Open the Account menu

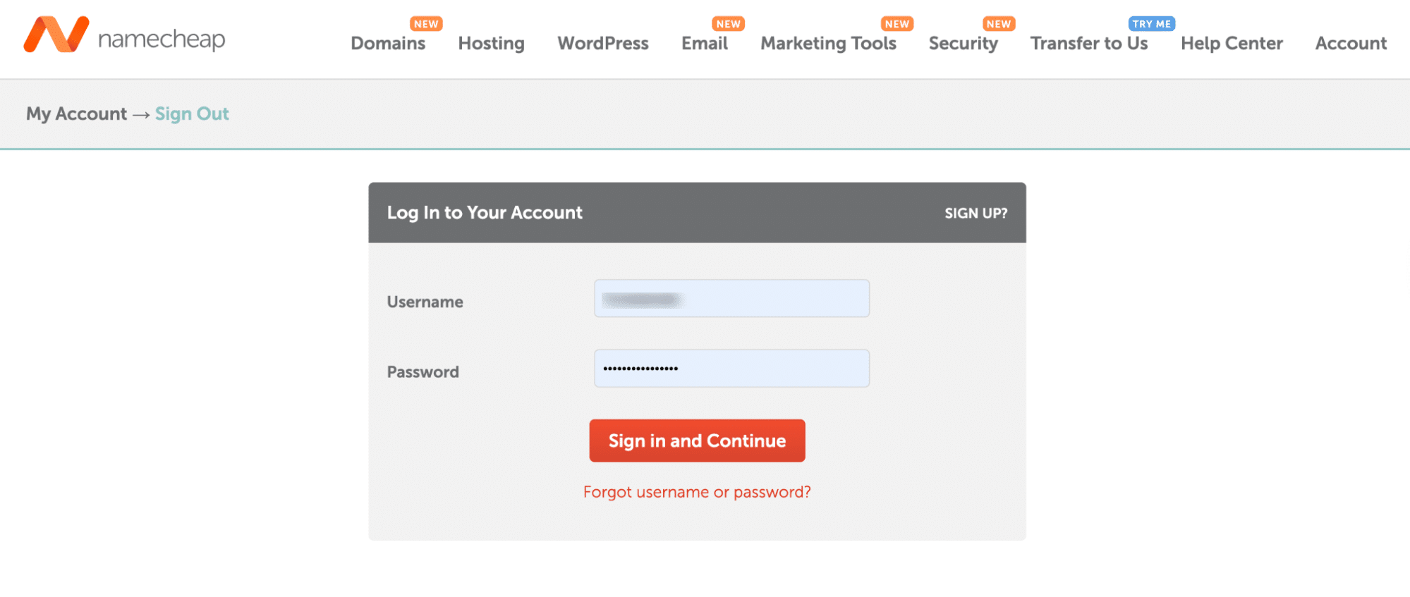coord(1351,44)
